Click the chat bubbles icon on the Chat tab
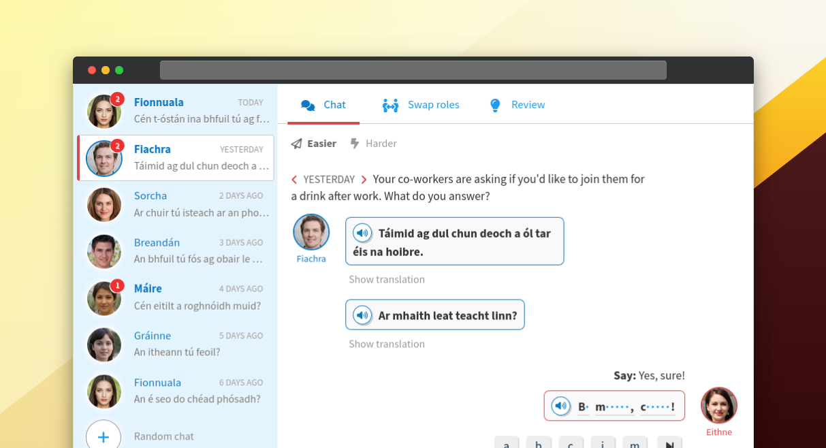 tap(308, 103)
